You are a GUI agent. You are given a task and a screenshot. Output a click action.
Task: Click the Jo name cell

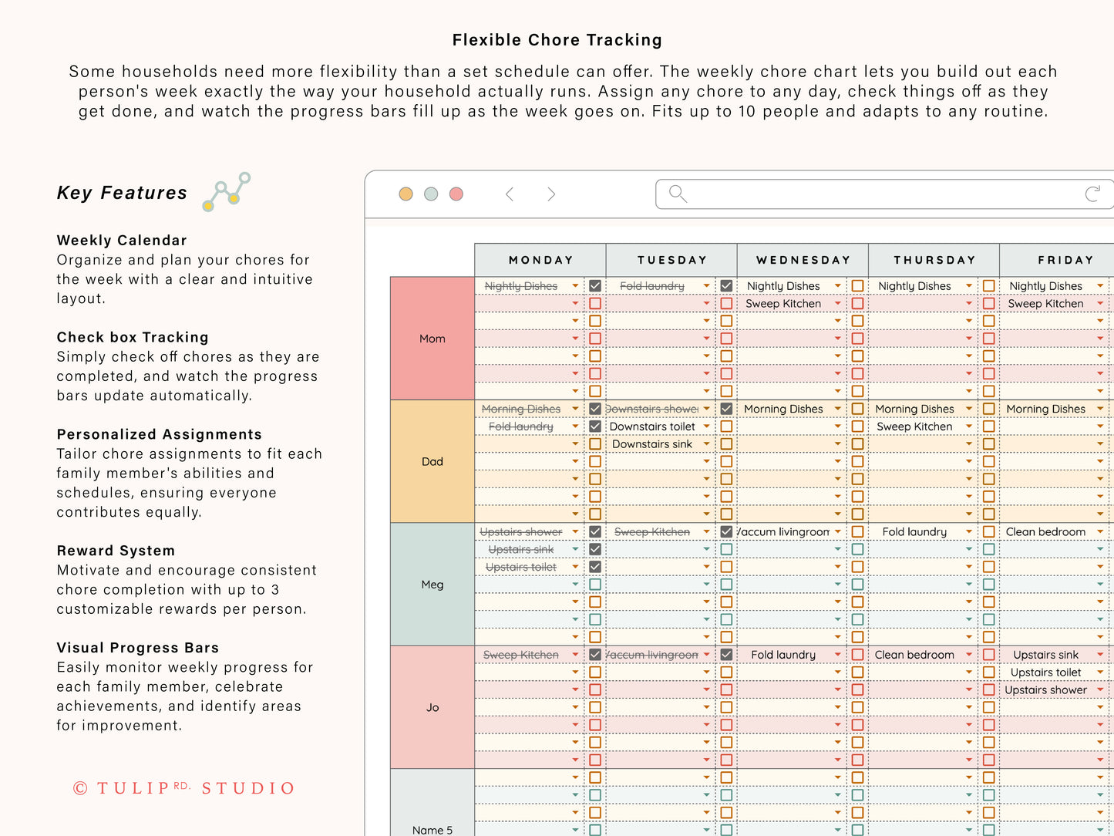click(432, 707)
